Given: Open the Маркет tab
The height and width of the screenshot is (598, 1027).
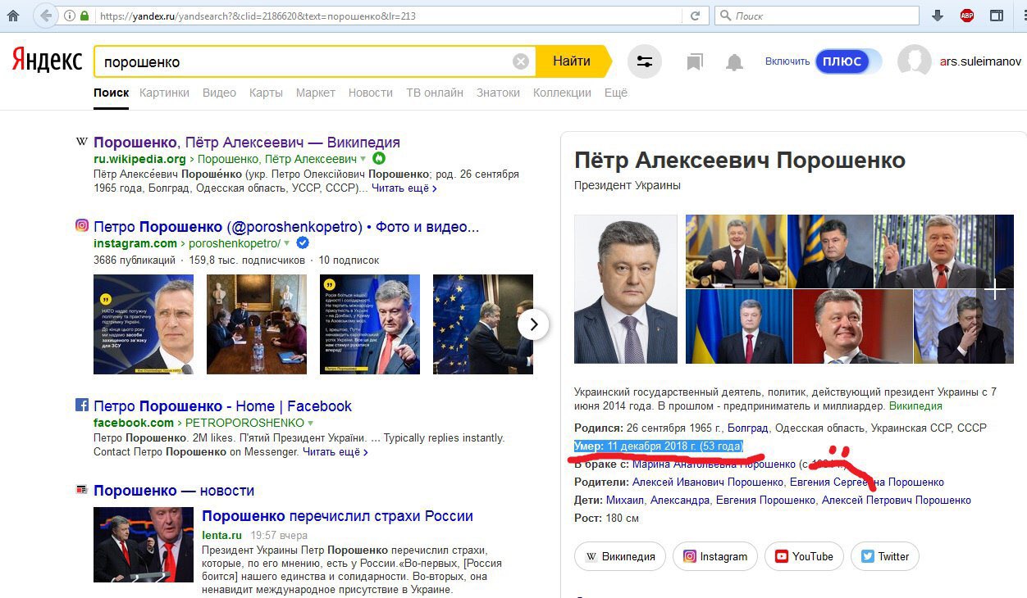Looking at the screenshot, I should (x=316, y=93).
